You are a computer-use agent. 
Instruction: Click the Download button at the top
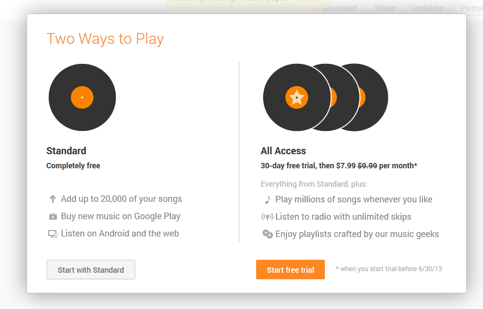click(x=340, y=8)
